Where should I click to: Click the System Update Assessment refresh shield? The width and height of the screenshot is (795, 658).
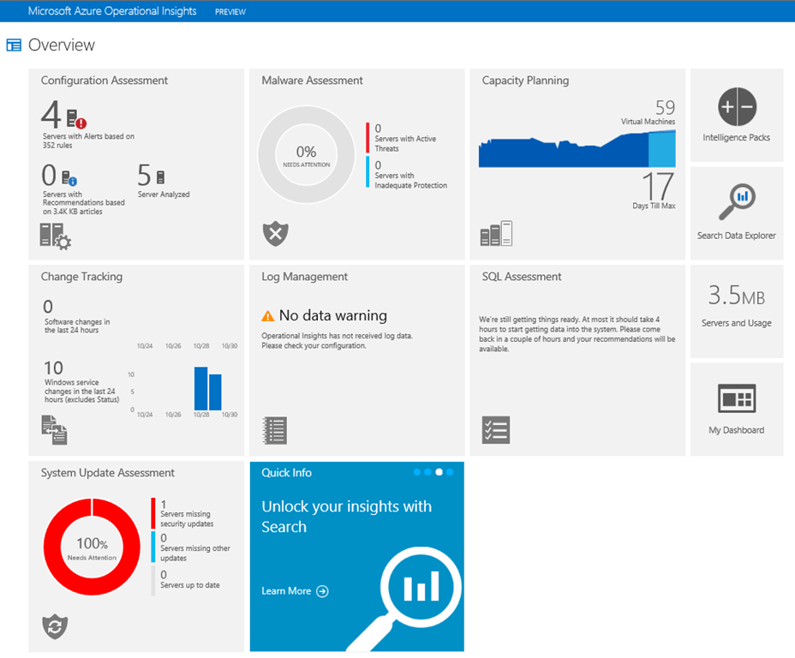55,626
